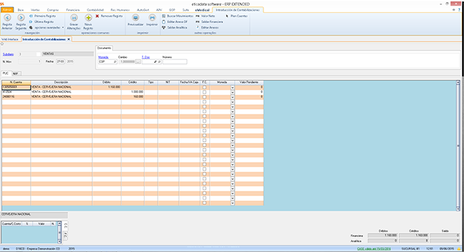The width and height of the screenshot is (464, 252).
Task: Switch to Web Interface document tab
Action: coord(10,40)
